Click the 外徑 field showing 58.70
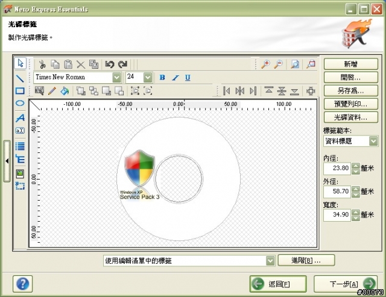 [337, 192]
